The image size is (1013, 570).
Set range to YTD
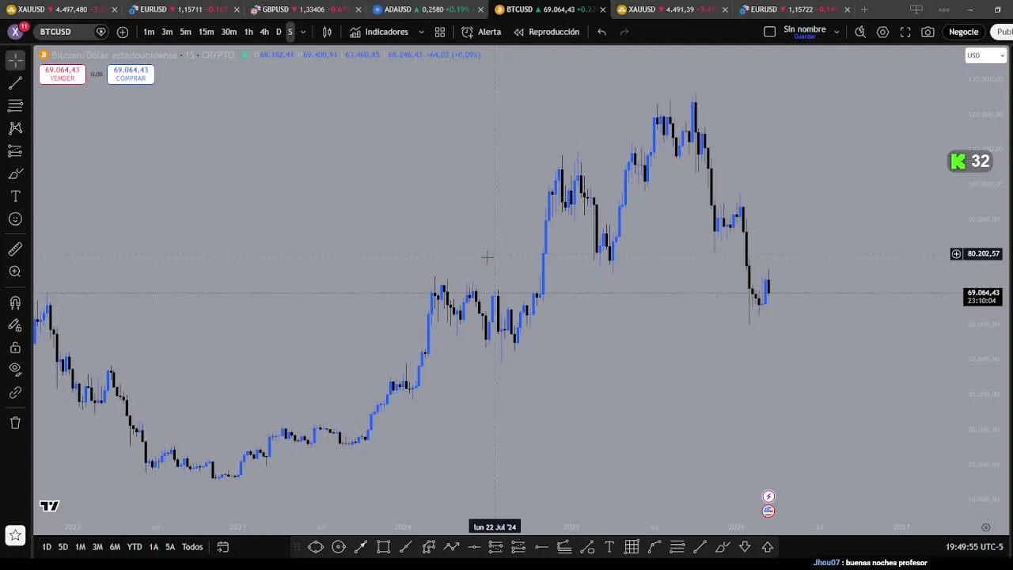(x=135, y=547)
